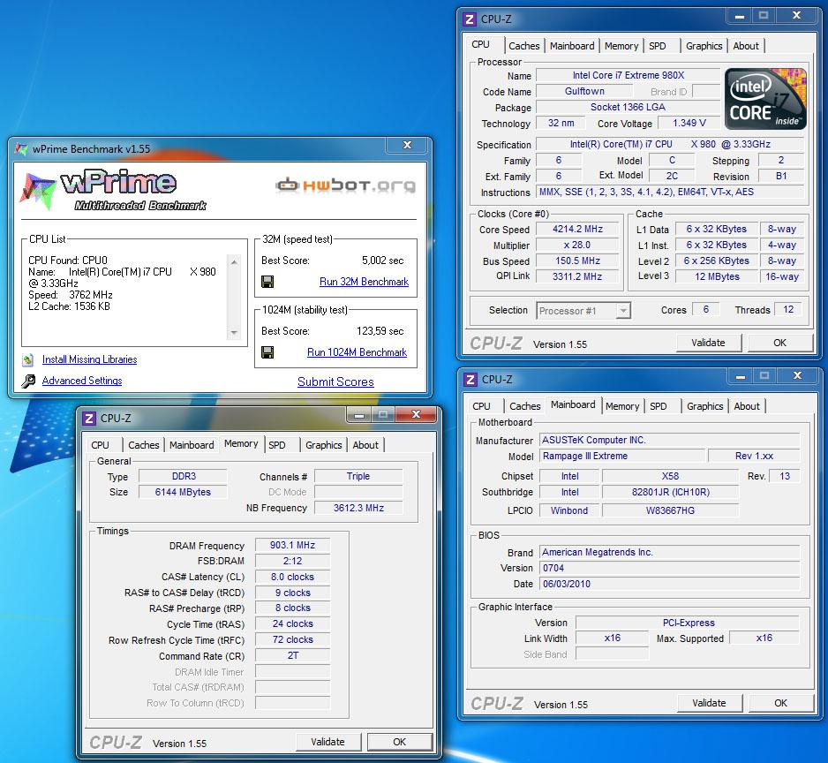Switch to CPU tab in Mainboard CPU-Z window
Viewport: 828px width, 763px height.
point(481,406)
